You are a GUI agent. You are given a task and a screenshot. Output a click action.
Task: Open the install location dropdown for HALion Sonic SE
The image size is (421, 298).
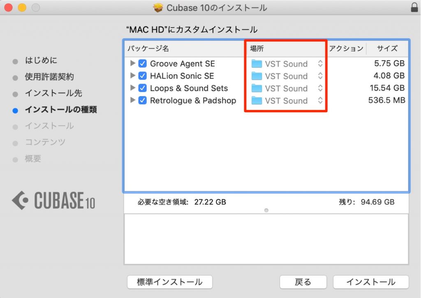click(320, 76)
